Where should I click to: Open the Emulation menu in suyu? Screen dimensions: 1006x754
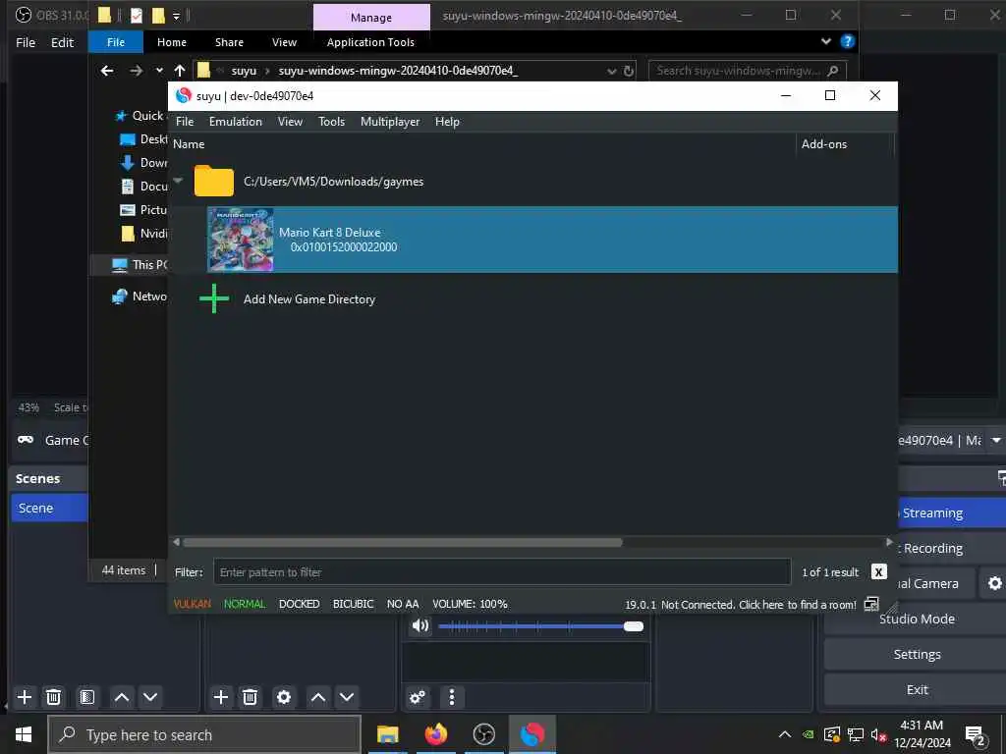point(236,122)
